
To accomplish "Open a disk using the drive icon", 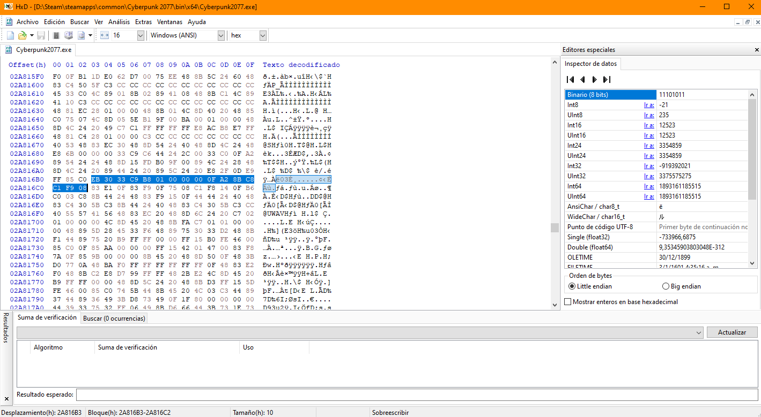I will pos(69,35).
